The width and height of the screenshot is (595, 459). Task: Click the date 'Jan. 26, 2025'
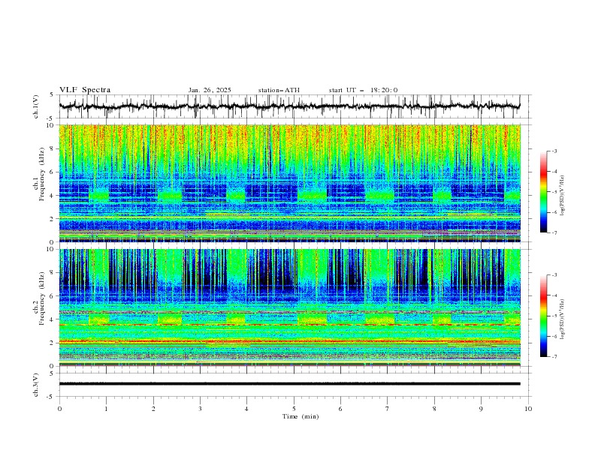coord(210,90)
